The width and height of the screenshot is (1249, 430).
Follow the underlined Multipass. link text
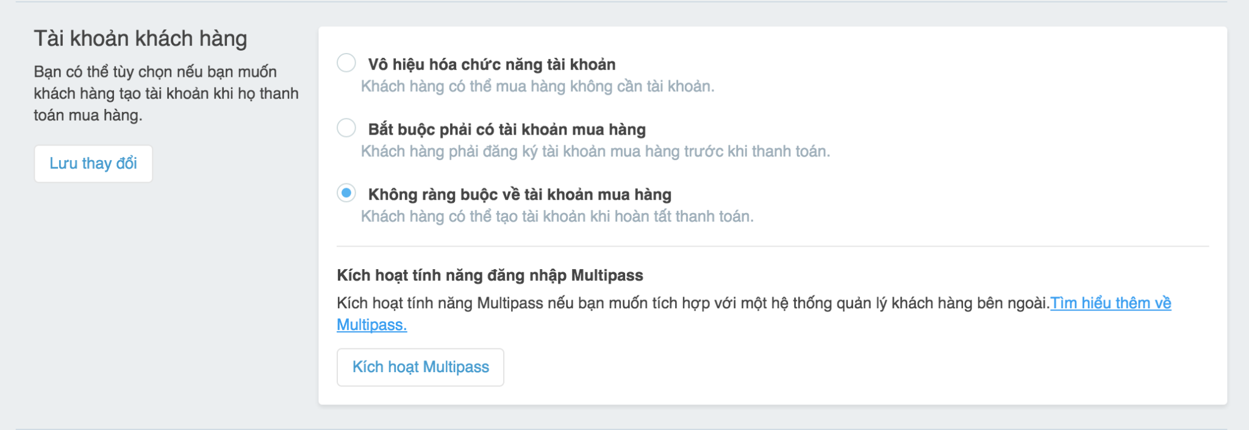point(372,325)
